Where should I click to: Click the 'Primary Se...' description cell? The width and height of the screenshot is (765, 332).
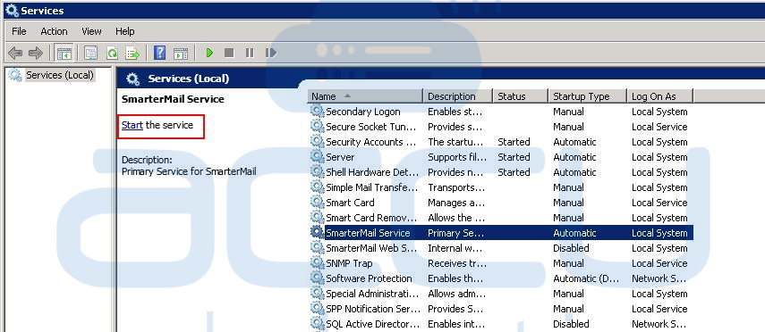tap(455, 233)
